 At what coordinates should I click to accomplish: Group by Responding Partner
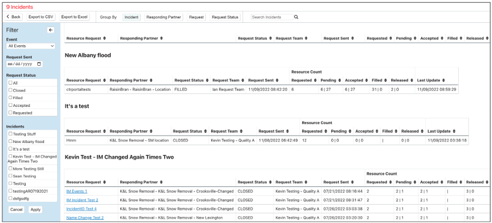164,17
